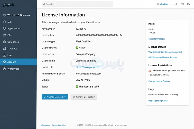
Task: Click License Information page heading
Action: coord(63,15)
